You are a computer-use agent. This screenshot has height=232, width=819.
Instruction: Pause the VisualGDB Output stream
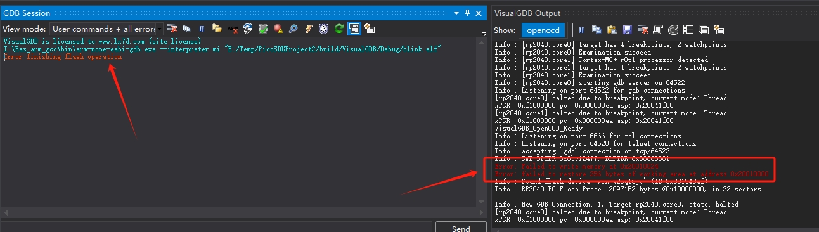(x=581, y=30)
